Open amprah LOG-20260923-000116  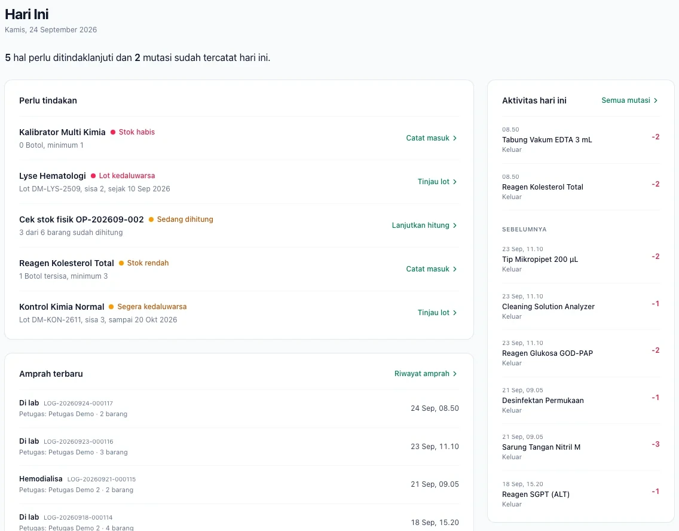pyautogui.click(x=239, y=447)
